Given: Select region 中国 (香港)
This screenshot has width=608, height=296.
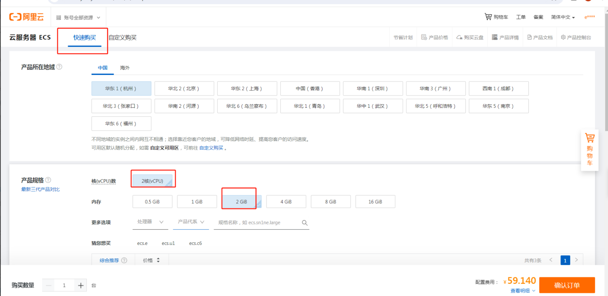Looking at the screenshot, I should (x=310, y=89).
